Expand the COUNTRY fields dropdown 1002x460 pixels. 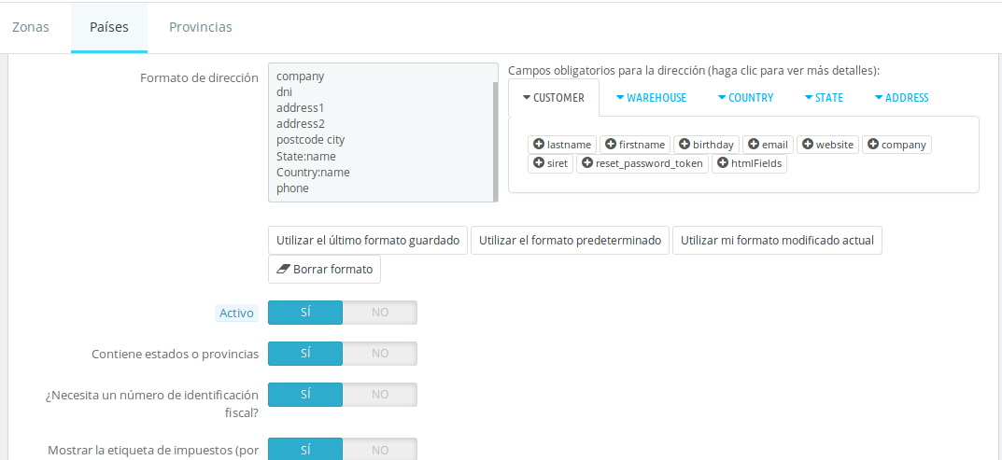point(746,98)
